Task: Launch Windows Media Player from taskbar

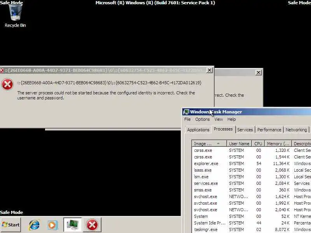Action: point(52,225)
